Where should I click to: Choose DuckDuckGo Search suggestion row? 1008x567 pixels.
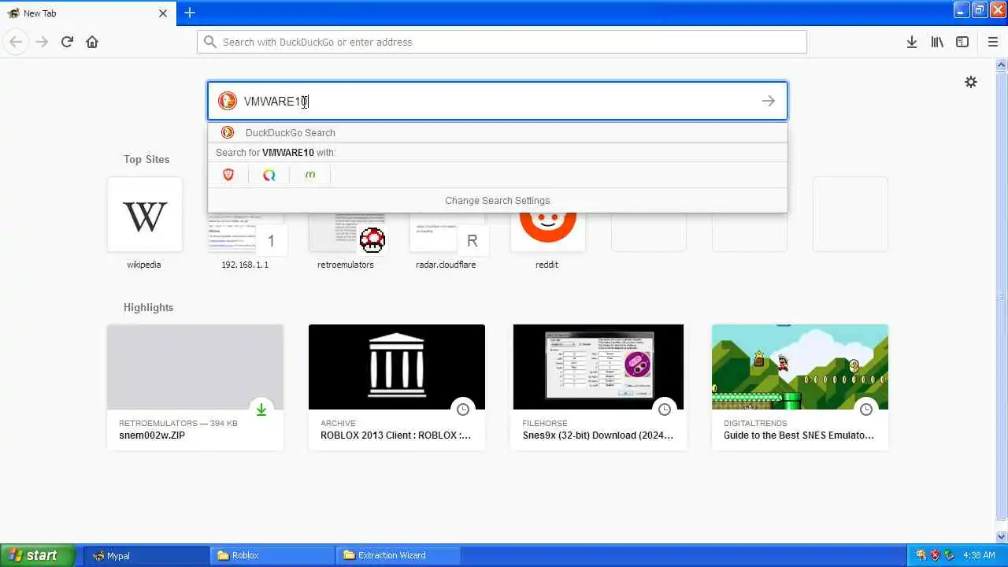click(x=497, y=132)
